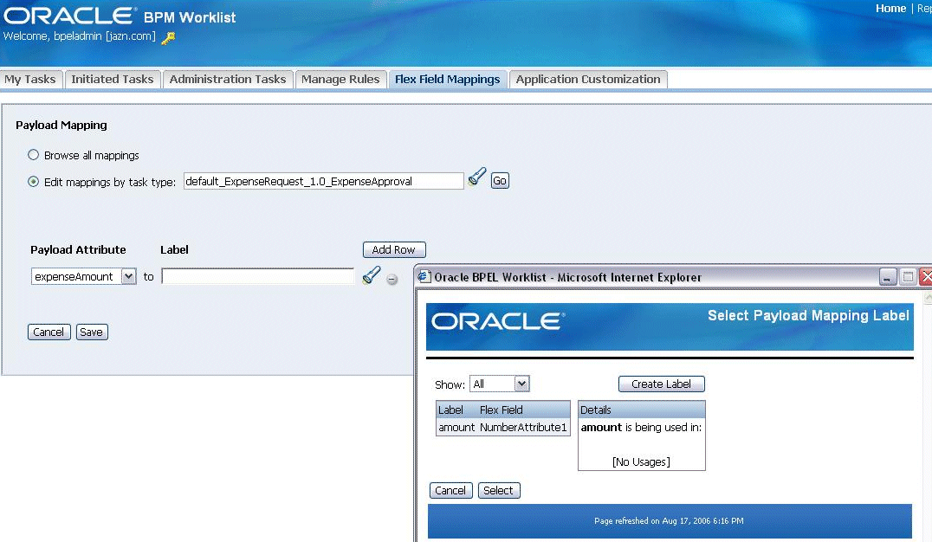Maximize the Oracle BPEL Worklist popup window
This screenshot has width=932, height=542.
click(908, 277)
